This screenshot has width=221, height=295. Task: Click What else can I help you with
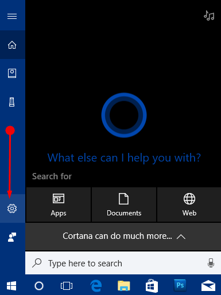point(124,158)
